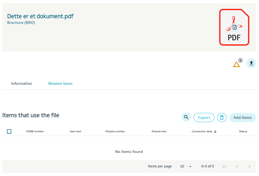Viewport: 259px width, 176px height.
Task: Go to first page of results
Action: point(225,166)
